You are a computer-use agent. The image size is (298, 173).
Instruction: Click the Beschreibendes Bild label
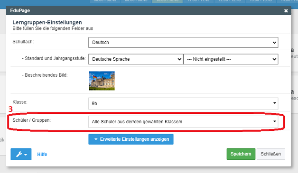point(45,75)
